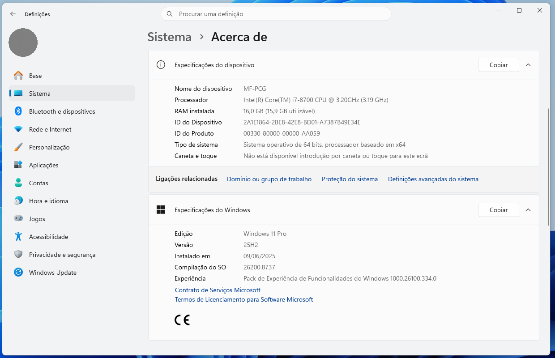555x358 pixels.
Task: Click the Pack de Experiência value text
Action: coord(340,278)
